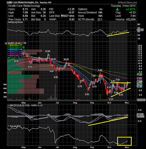Click the +4.92% percent change value
The image size is (146, 149).
130,9
